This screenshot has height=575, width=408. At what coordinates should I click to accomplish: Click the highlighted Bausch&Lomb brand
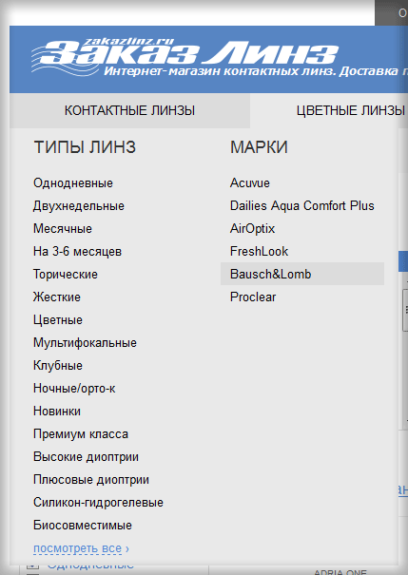[302, 274]
